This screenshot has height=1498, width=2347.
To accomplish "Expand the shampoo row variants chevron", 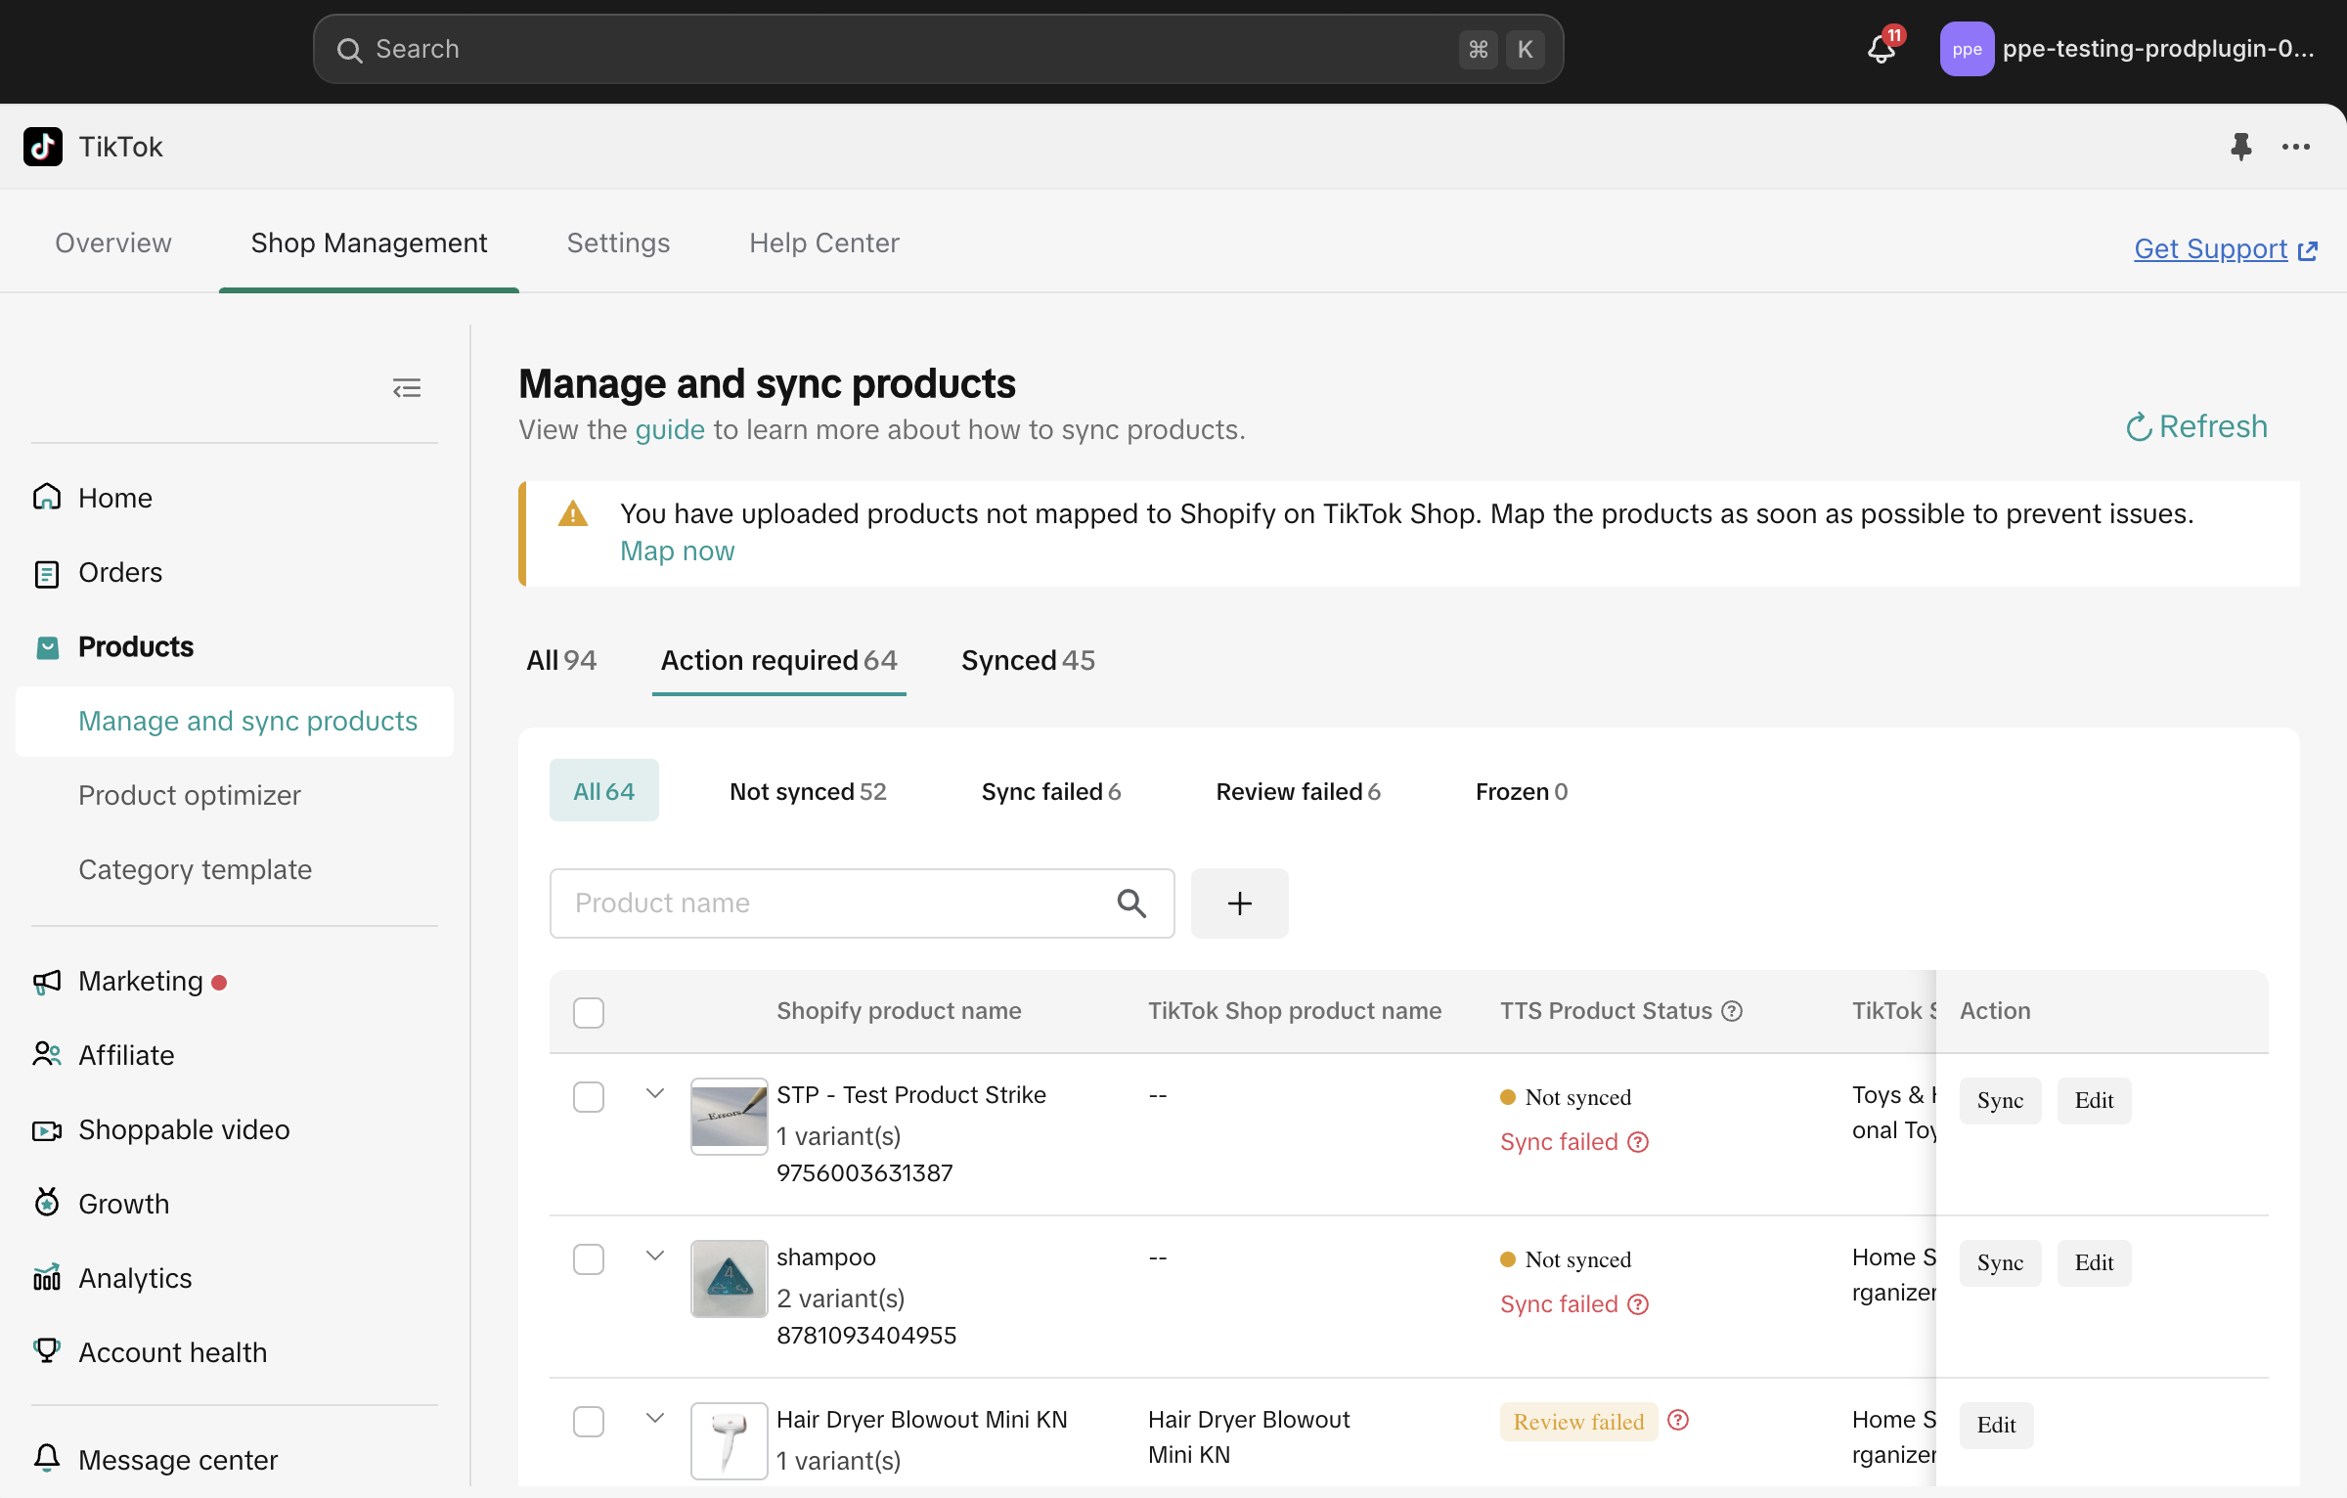I will pos(655,1256).
